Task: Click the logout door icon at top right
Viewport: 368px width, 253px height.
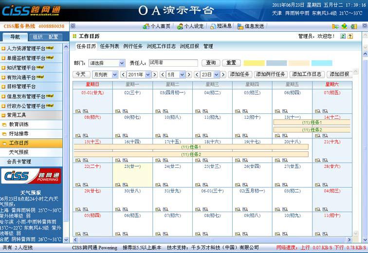Action: click(x=354, y=26)
